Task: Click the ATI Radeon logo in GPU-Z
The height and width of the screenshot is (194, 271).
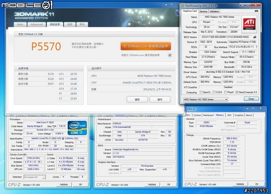Action: coord(249,24)
